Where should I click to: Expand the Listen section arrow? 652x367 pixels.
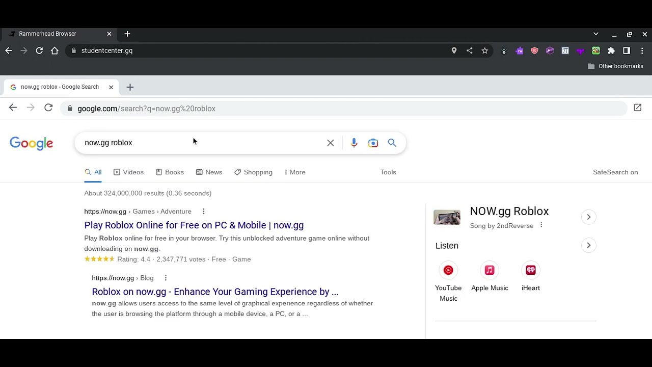(588, 246)
